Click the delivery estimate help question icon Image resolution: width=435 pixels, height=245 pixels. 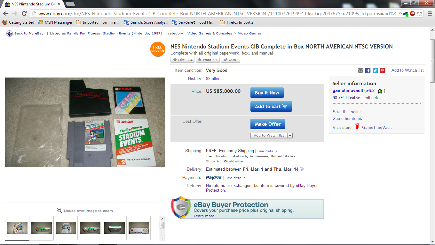[301, 169]
